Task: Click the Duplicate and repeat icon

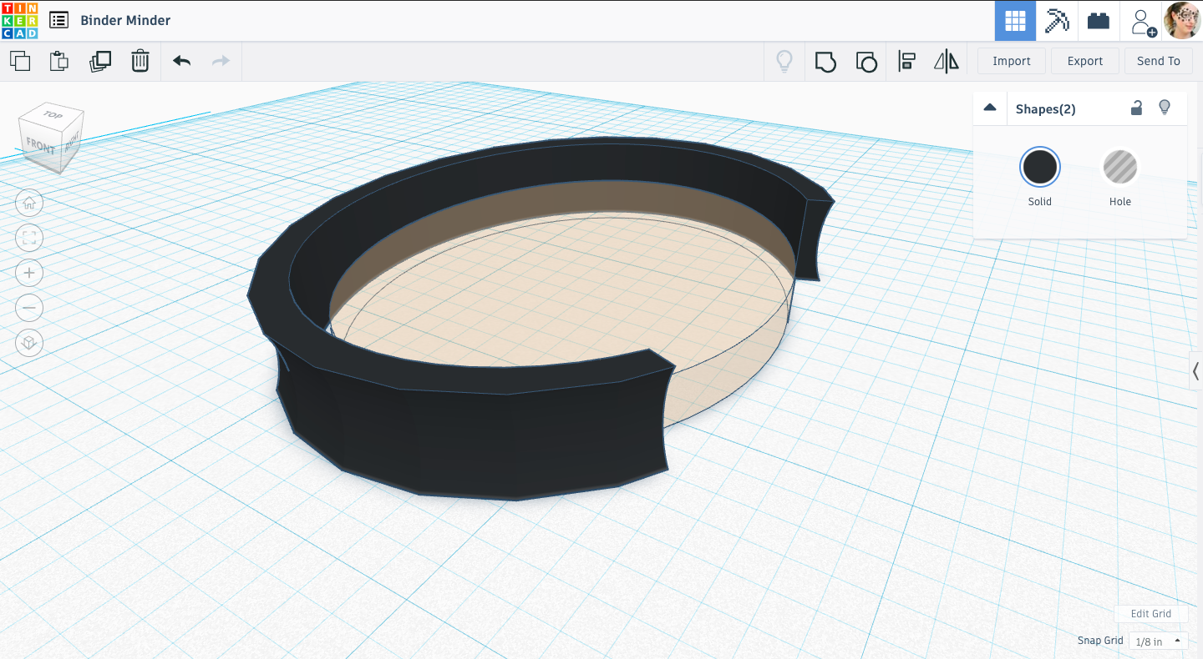Action: (x=99, y=61)
